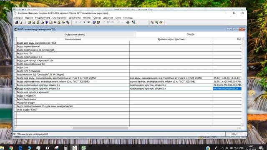Open the Система menu

pos(18,17)
